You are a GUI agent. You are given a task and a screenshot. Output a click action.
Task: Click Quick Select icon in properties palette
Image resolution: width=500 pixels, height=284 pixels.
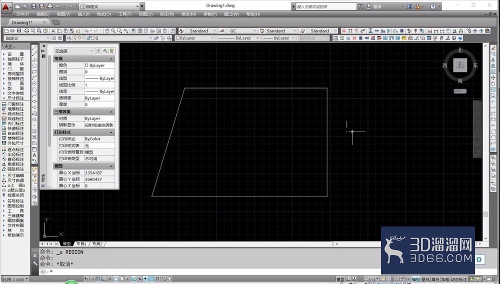click(x=111, y=50)
